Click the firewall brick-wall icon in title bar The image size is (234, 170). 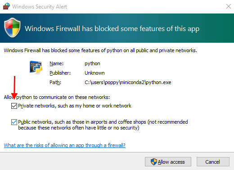pyautogui.click(x=6, y=6)
